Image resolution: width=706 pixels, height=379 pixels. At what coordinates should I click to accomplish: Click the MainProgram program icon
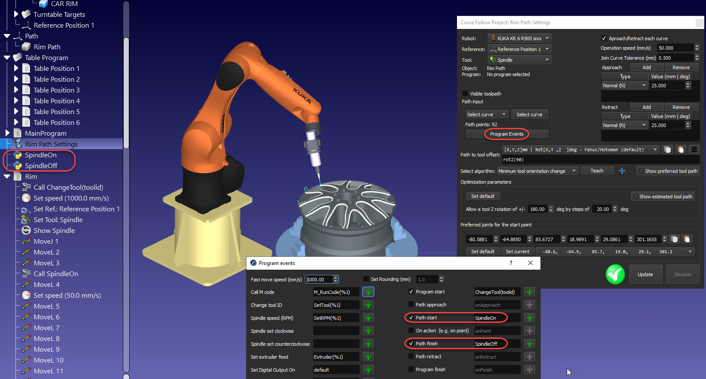pos(18,133)
